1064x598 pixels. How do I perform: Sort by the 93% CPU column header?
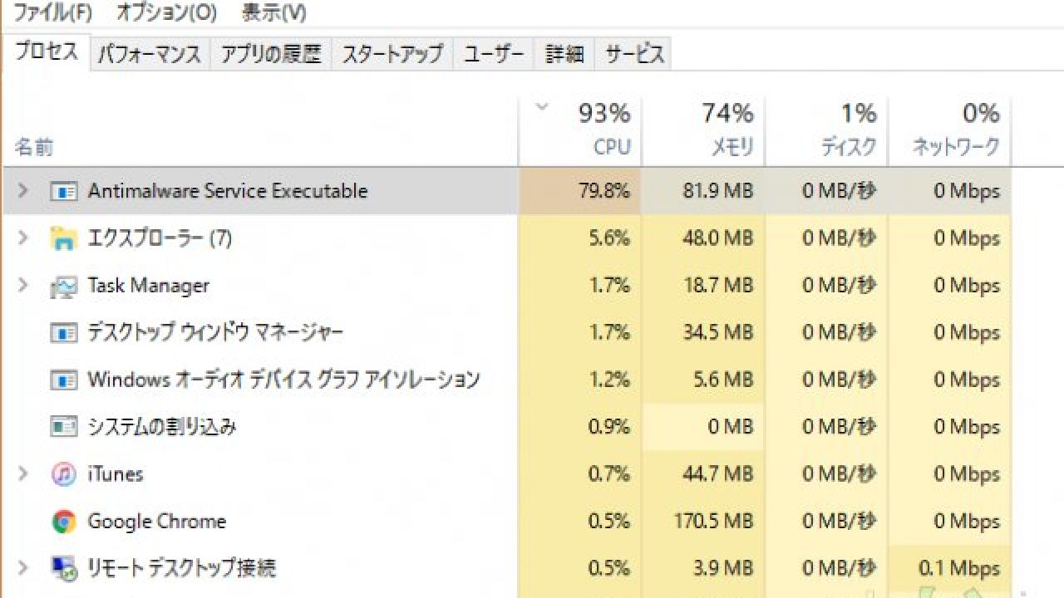tap(580, 130)
